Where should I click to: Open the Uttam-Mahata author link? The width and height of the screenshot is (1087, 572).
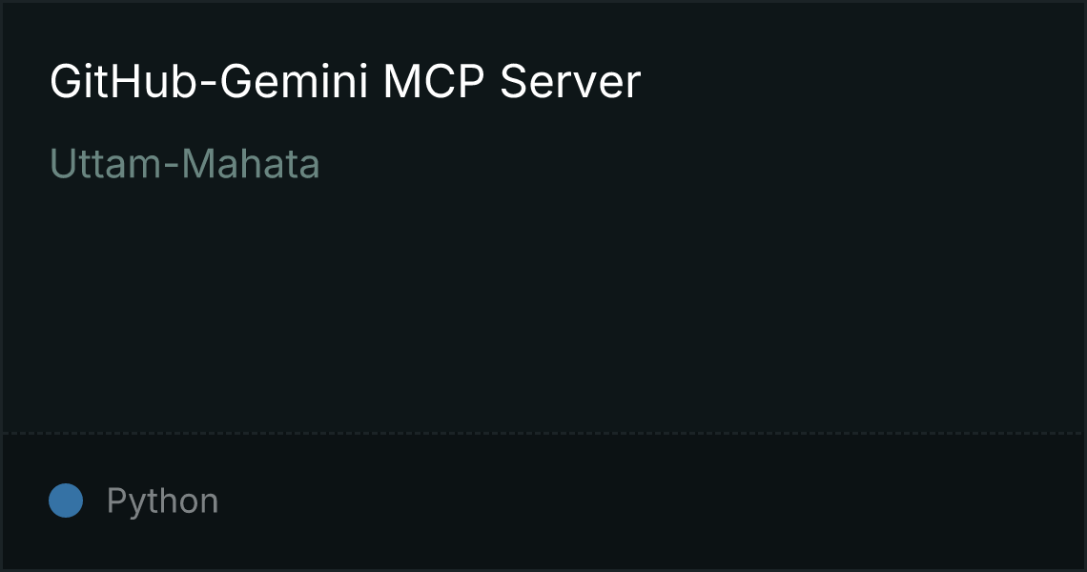(184, 164)
